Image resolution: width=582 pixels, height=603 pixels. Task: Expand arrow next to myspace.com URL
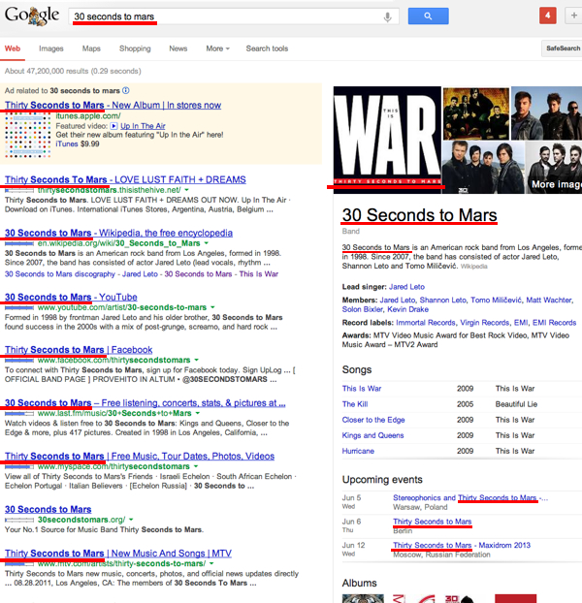(x=196, y=466)
